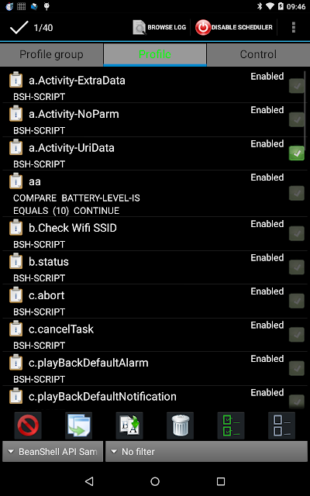The width and height of the screenshot is (310, 496).
Task: Tap the checkmark done icon beside 1/40
Action: coord(19,28)
